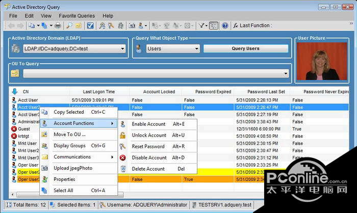The width and height of the screenshot is (357, 213).
Task: Click the user picture thumbnail
Action: (x=322, y=61)
